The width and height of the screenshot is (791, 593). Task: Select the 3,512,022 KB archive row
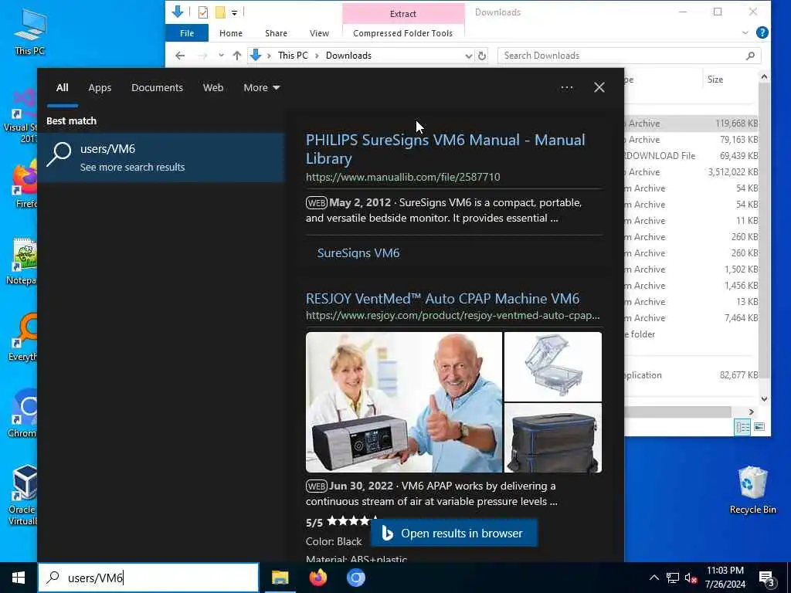click(x=691, y=172)
